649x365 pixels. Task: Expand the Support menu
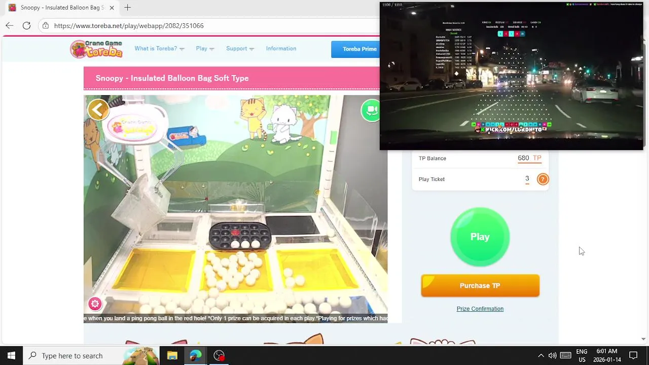[x=240, y=49]
